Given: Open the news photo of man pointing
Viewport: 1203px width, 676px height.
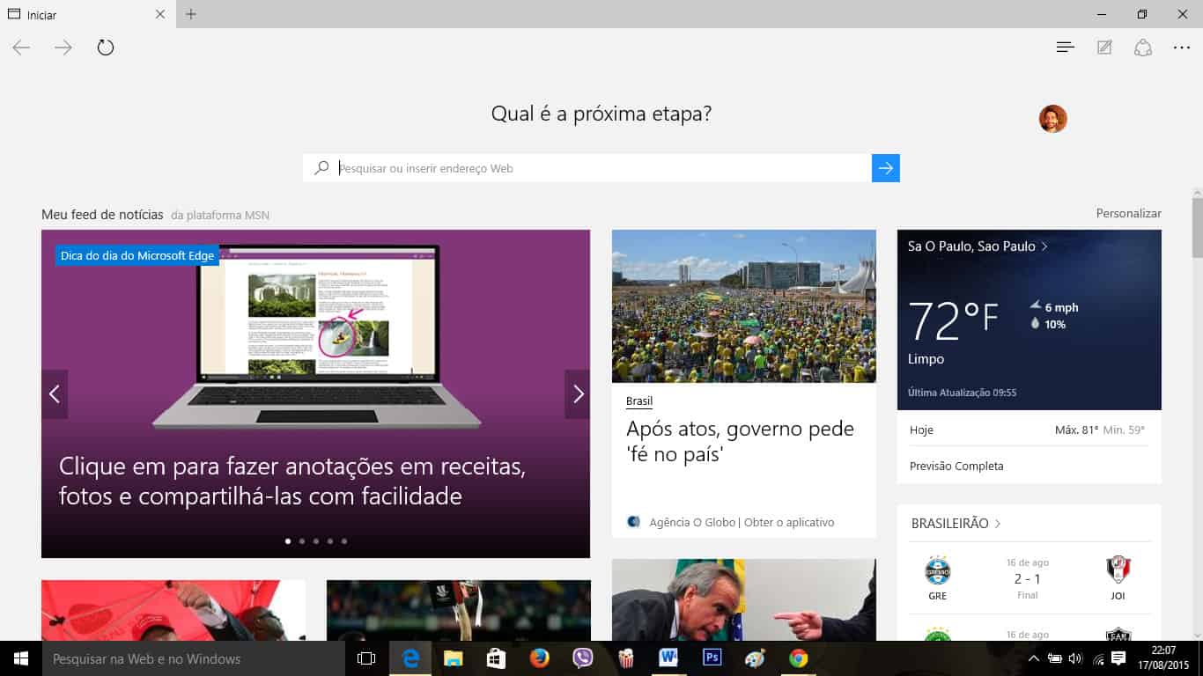Looking at the screenshot, I should click(744, 600).
